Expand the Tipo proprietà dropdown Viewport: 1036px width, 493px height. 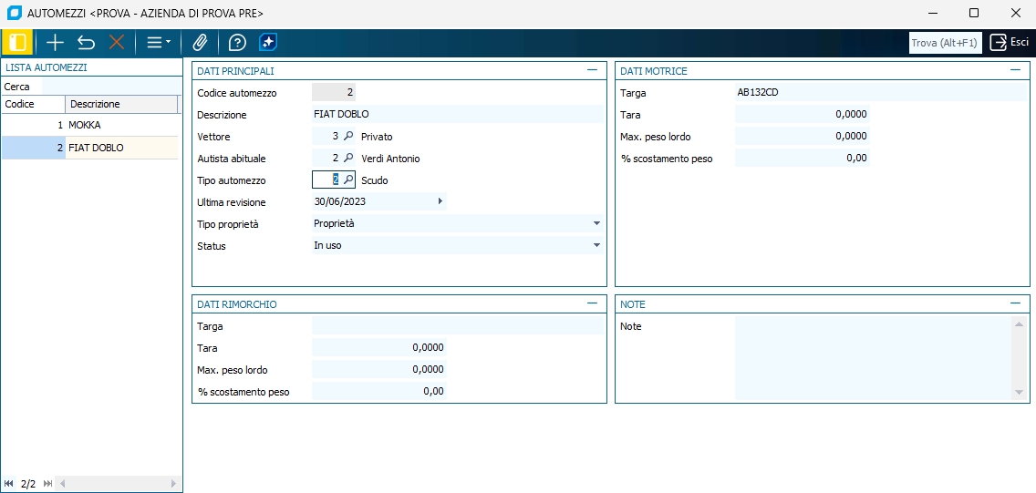[x=596, y=224]
